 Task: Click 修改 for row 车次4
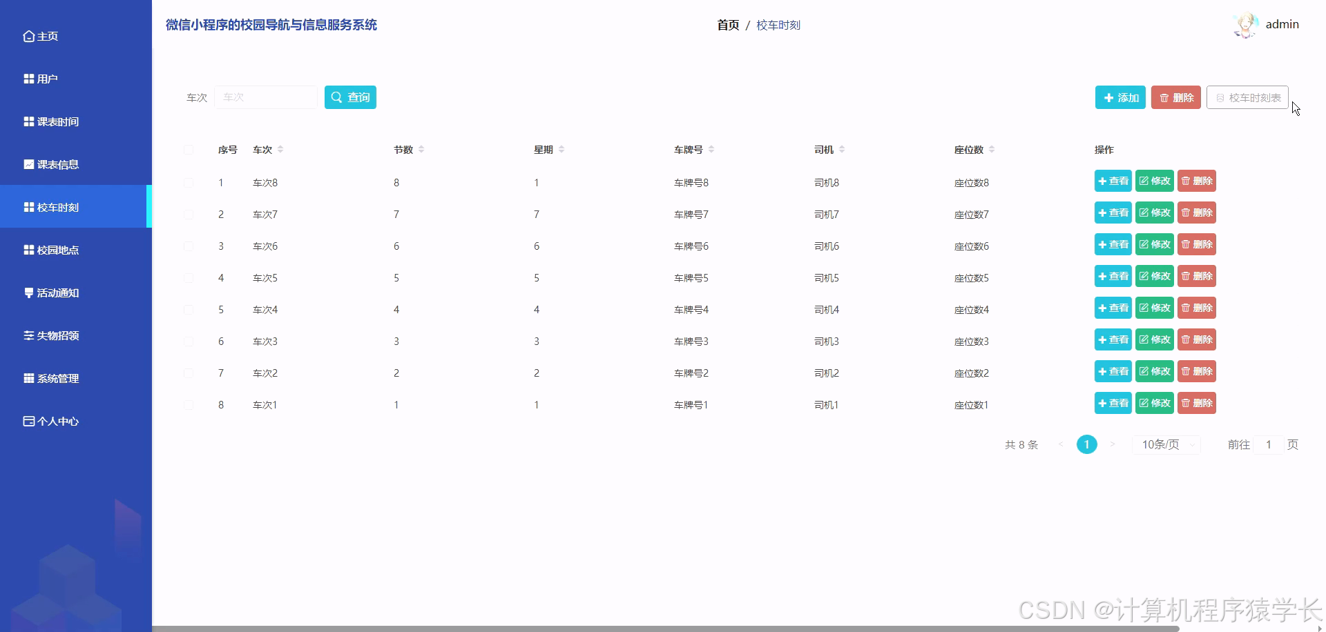point(1154,308)
